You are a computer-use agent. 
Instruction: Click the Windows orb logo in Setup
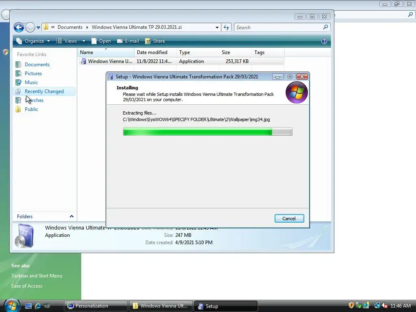tap(296, 93)
